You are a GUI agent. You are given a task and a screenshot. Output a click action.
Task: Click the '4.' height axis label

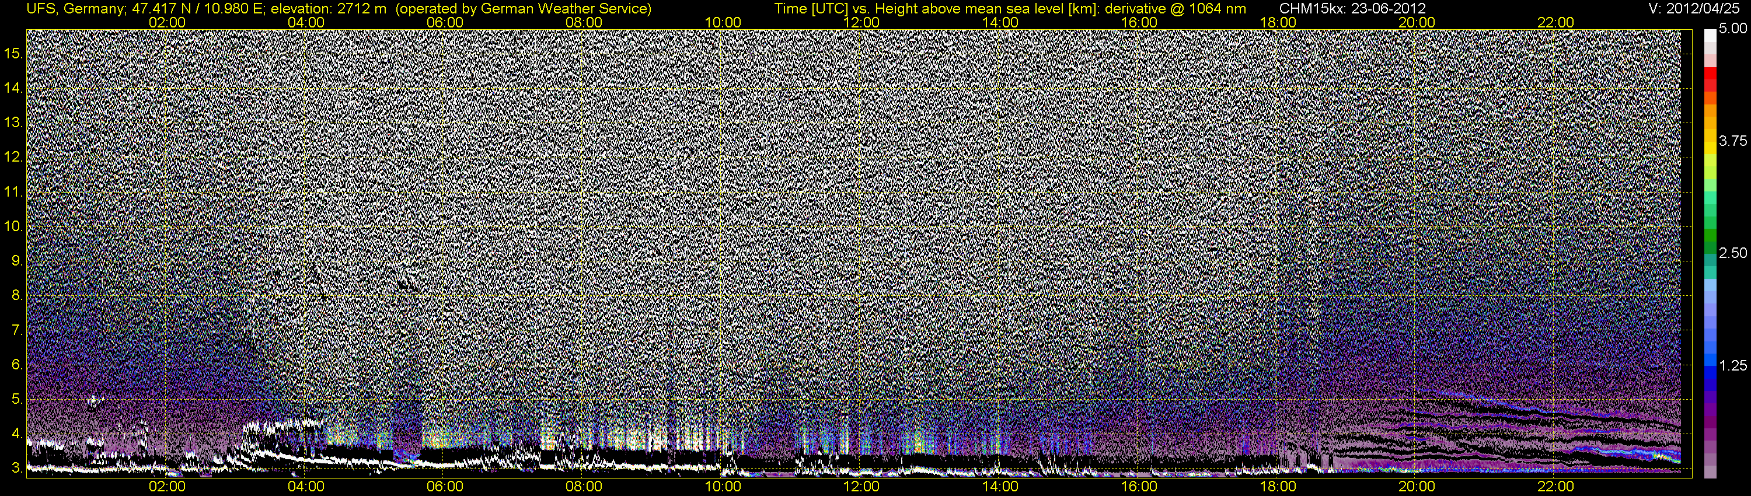18,434
